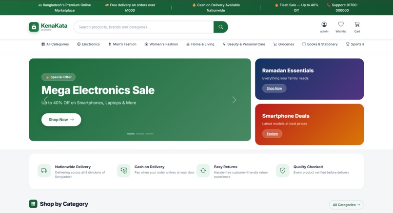Click the Easy Returns title text
The image size is (393, 213).
click(225, 167)
